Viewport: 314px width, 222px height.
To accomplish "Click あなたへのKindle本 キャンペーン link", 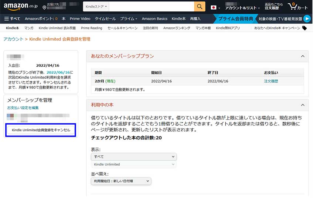I will 277,28.
